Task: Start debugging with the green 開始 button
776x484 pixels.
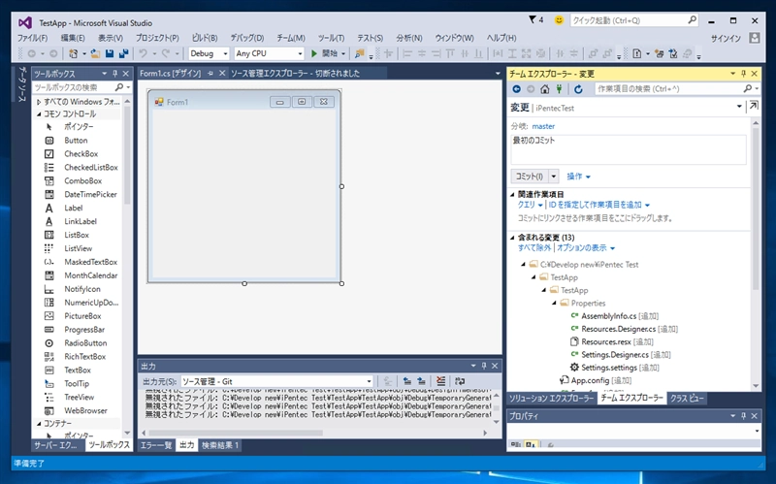Action: 324,53
